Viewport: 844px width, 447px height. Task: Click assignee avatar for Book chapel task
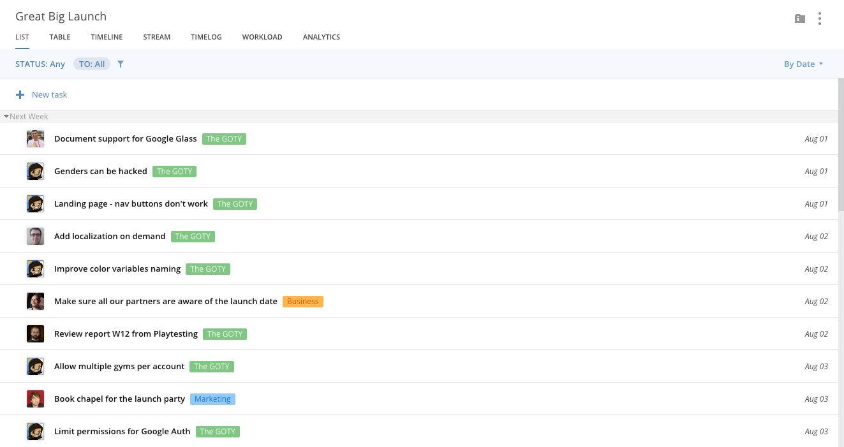coord(35,399)
